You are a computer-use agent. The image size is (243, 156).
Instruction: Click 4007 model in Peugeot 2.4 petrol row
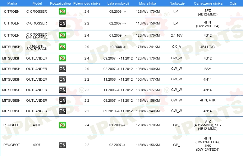coord(37,125)
